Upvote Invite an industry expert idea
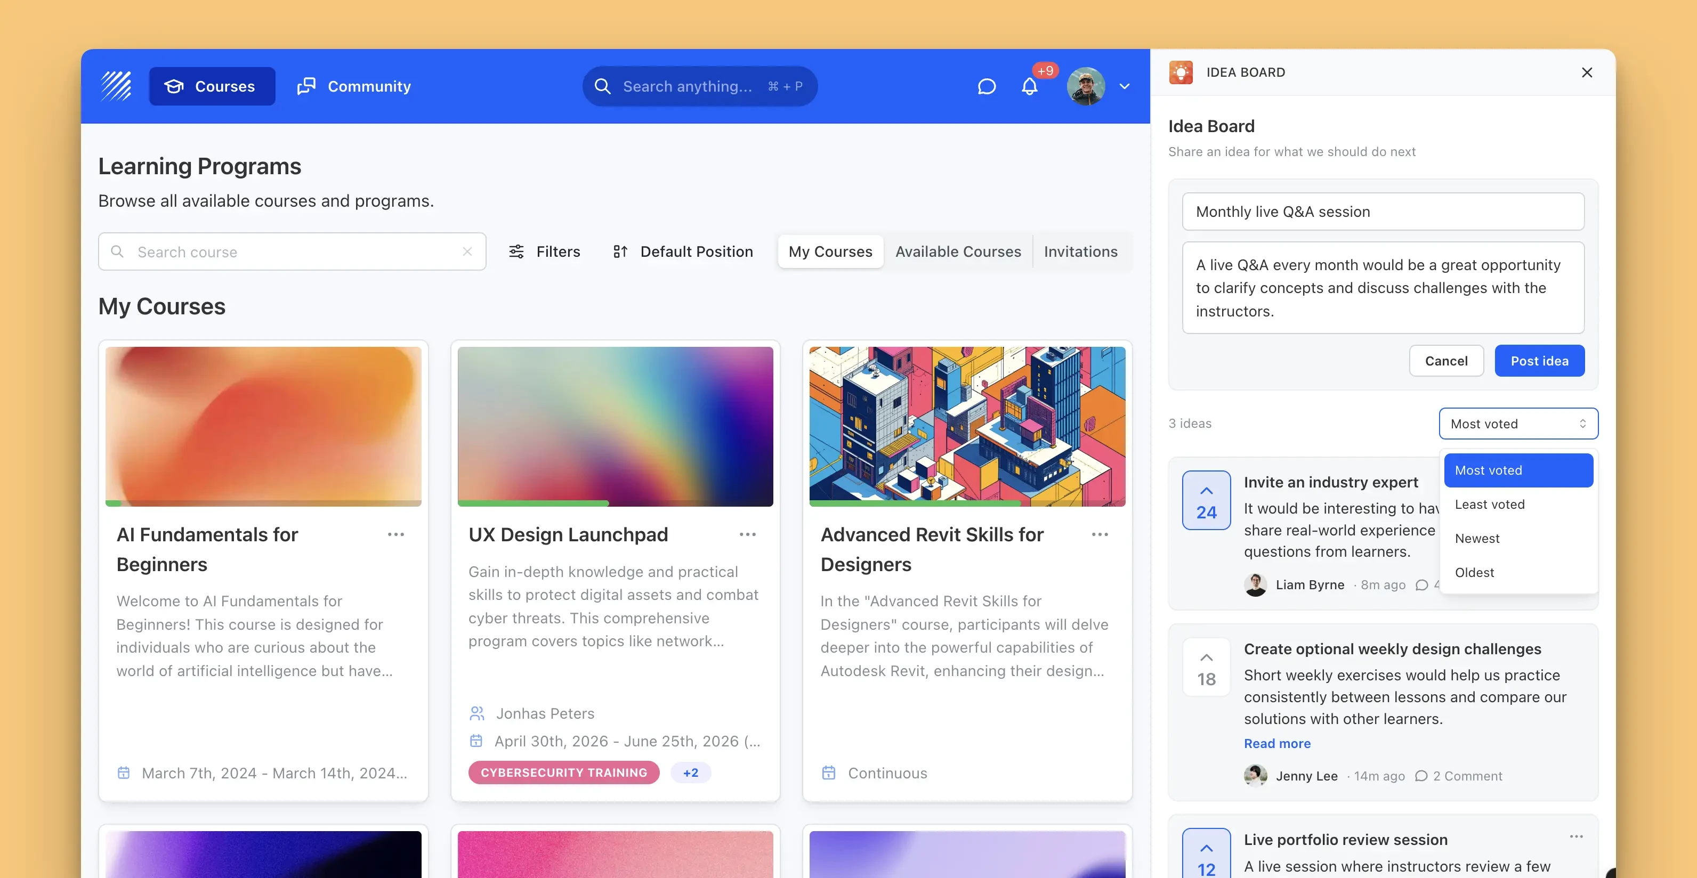1697x878 pixels. pos(1206,500)
